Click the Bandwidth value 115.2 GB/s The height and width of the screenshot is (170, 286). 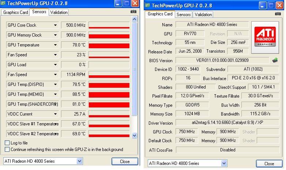260,114
